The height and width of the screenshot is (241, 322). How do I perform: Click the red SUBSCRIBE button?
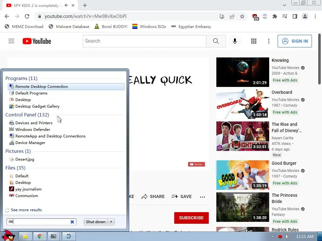[192, 218]
